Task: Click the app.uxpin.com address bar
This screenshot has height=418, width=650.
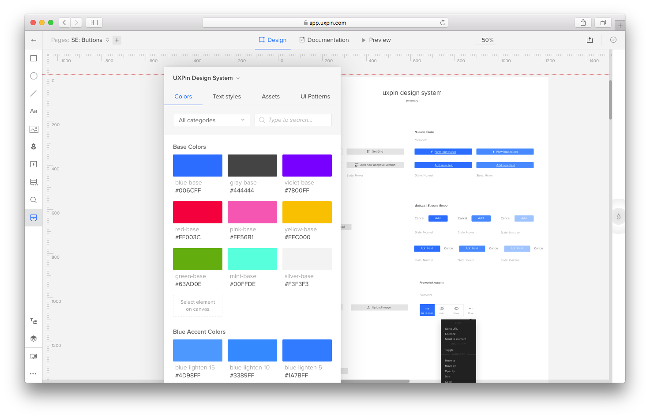Action: click(325, 23)
